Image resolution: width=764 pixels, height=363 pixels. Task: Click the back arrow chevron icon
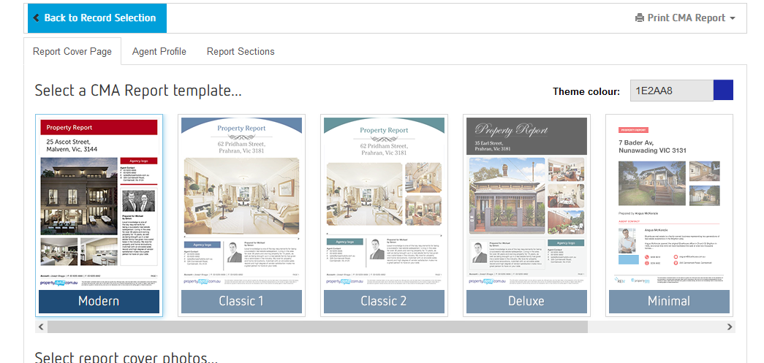tap(37, 18)
